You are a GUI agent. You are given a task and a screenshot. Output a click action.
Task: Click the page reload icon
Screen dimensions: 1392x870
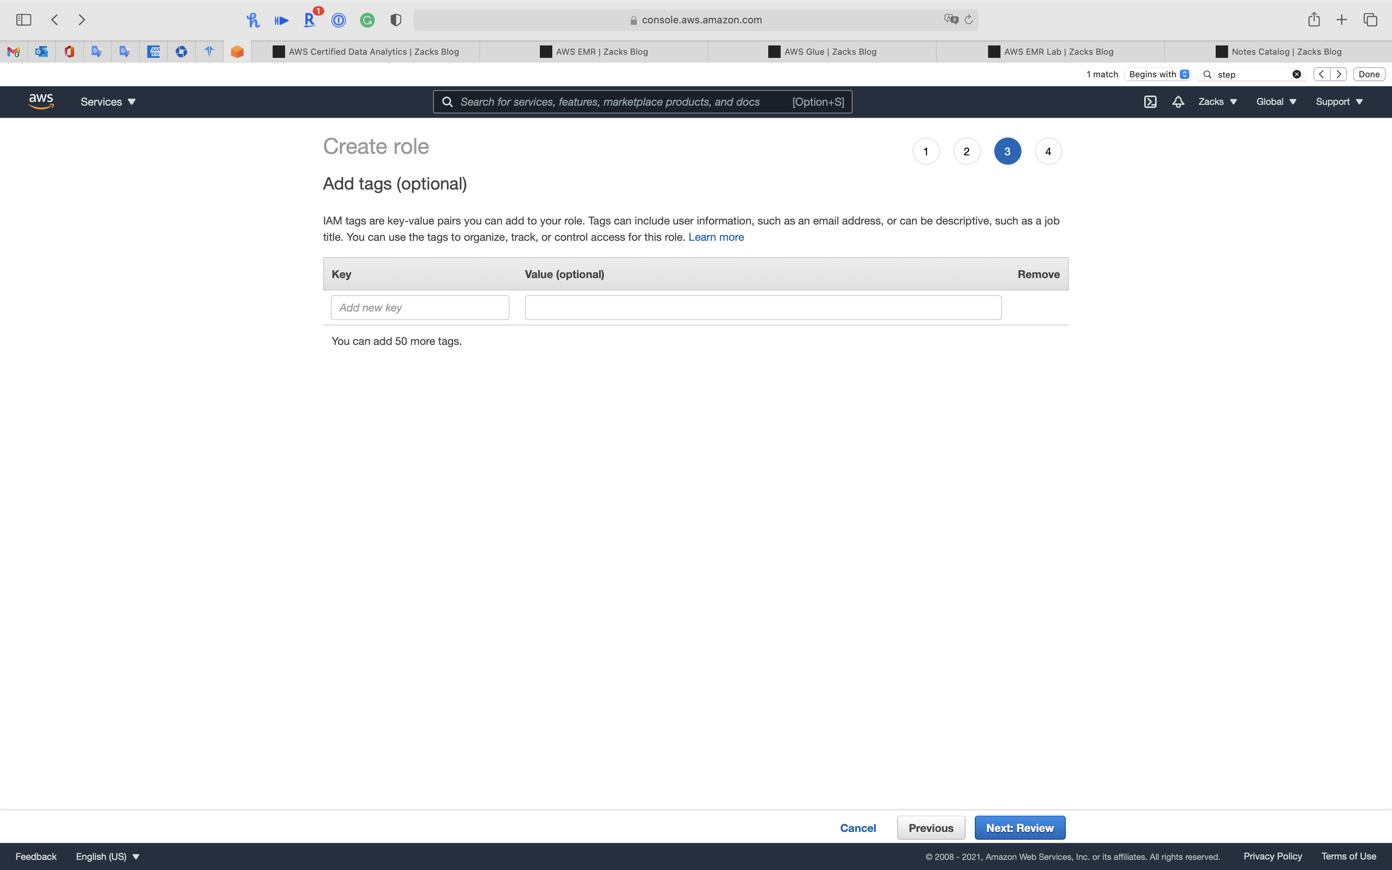[x=969, y=20]
